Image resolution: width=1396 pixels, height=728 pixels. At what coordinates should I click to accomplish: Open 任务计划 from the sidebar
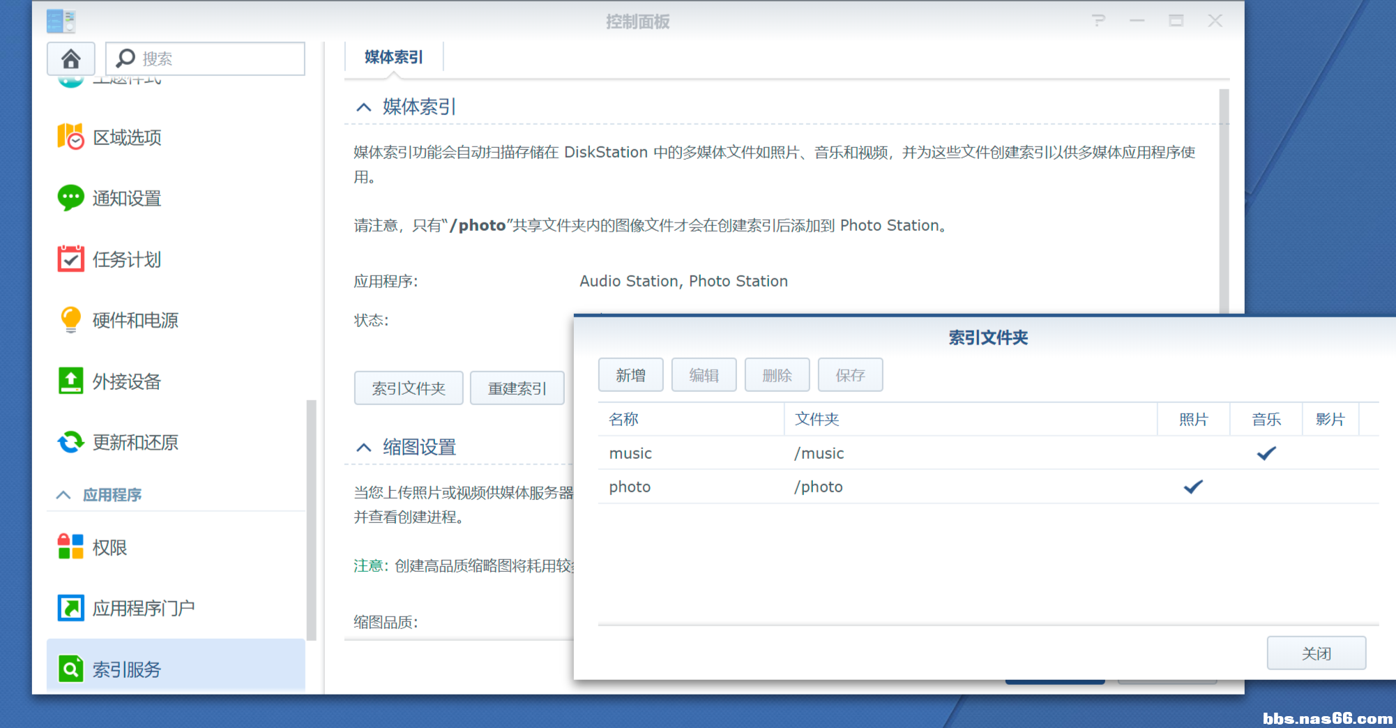(70, 259)
